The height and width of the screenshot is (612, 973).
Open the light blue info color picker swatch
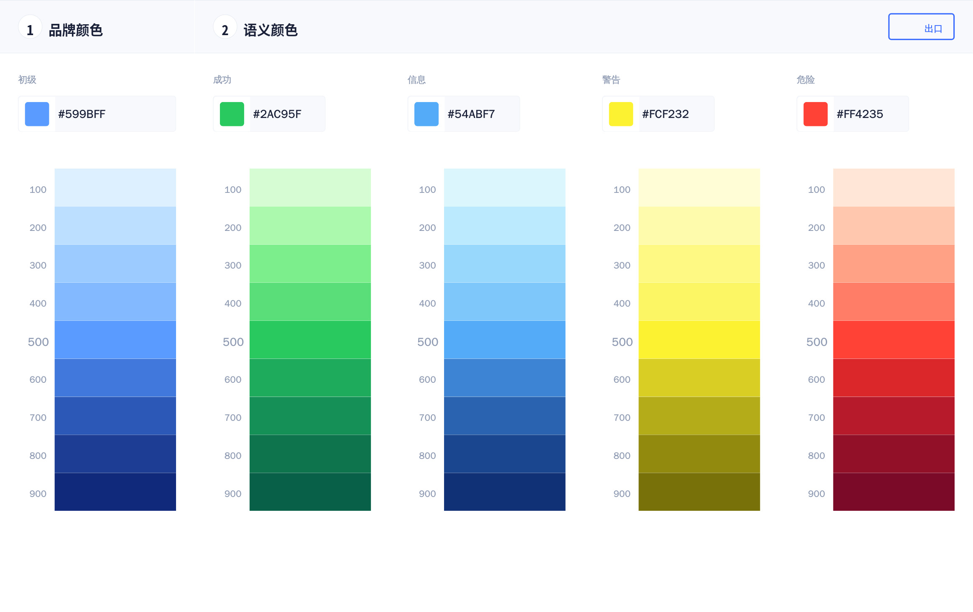[426, 114]
